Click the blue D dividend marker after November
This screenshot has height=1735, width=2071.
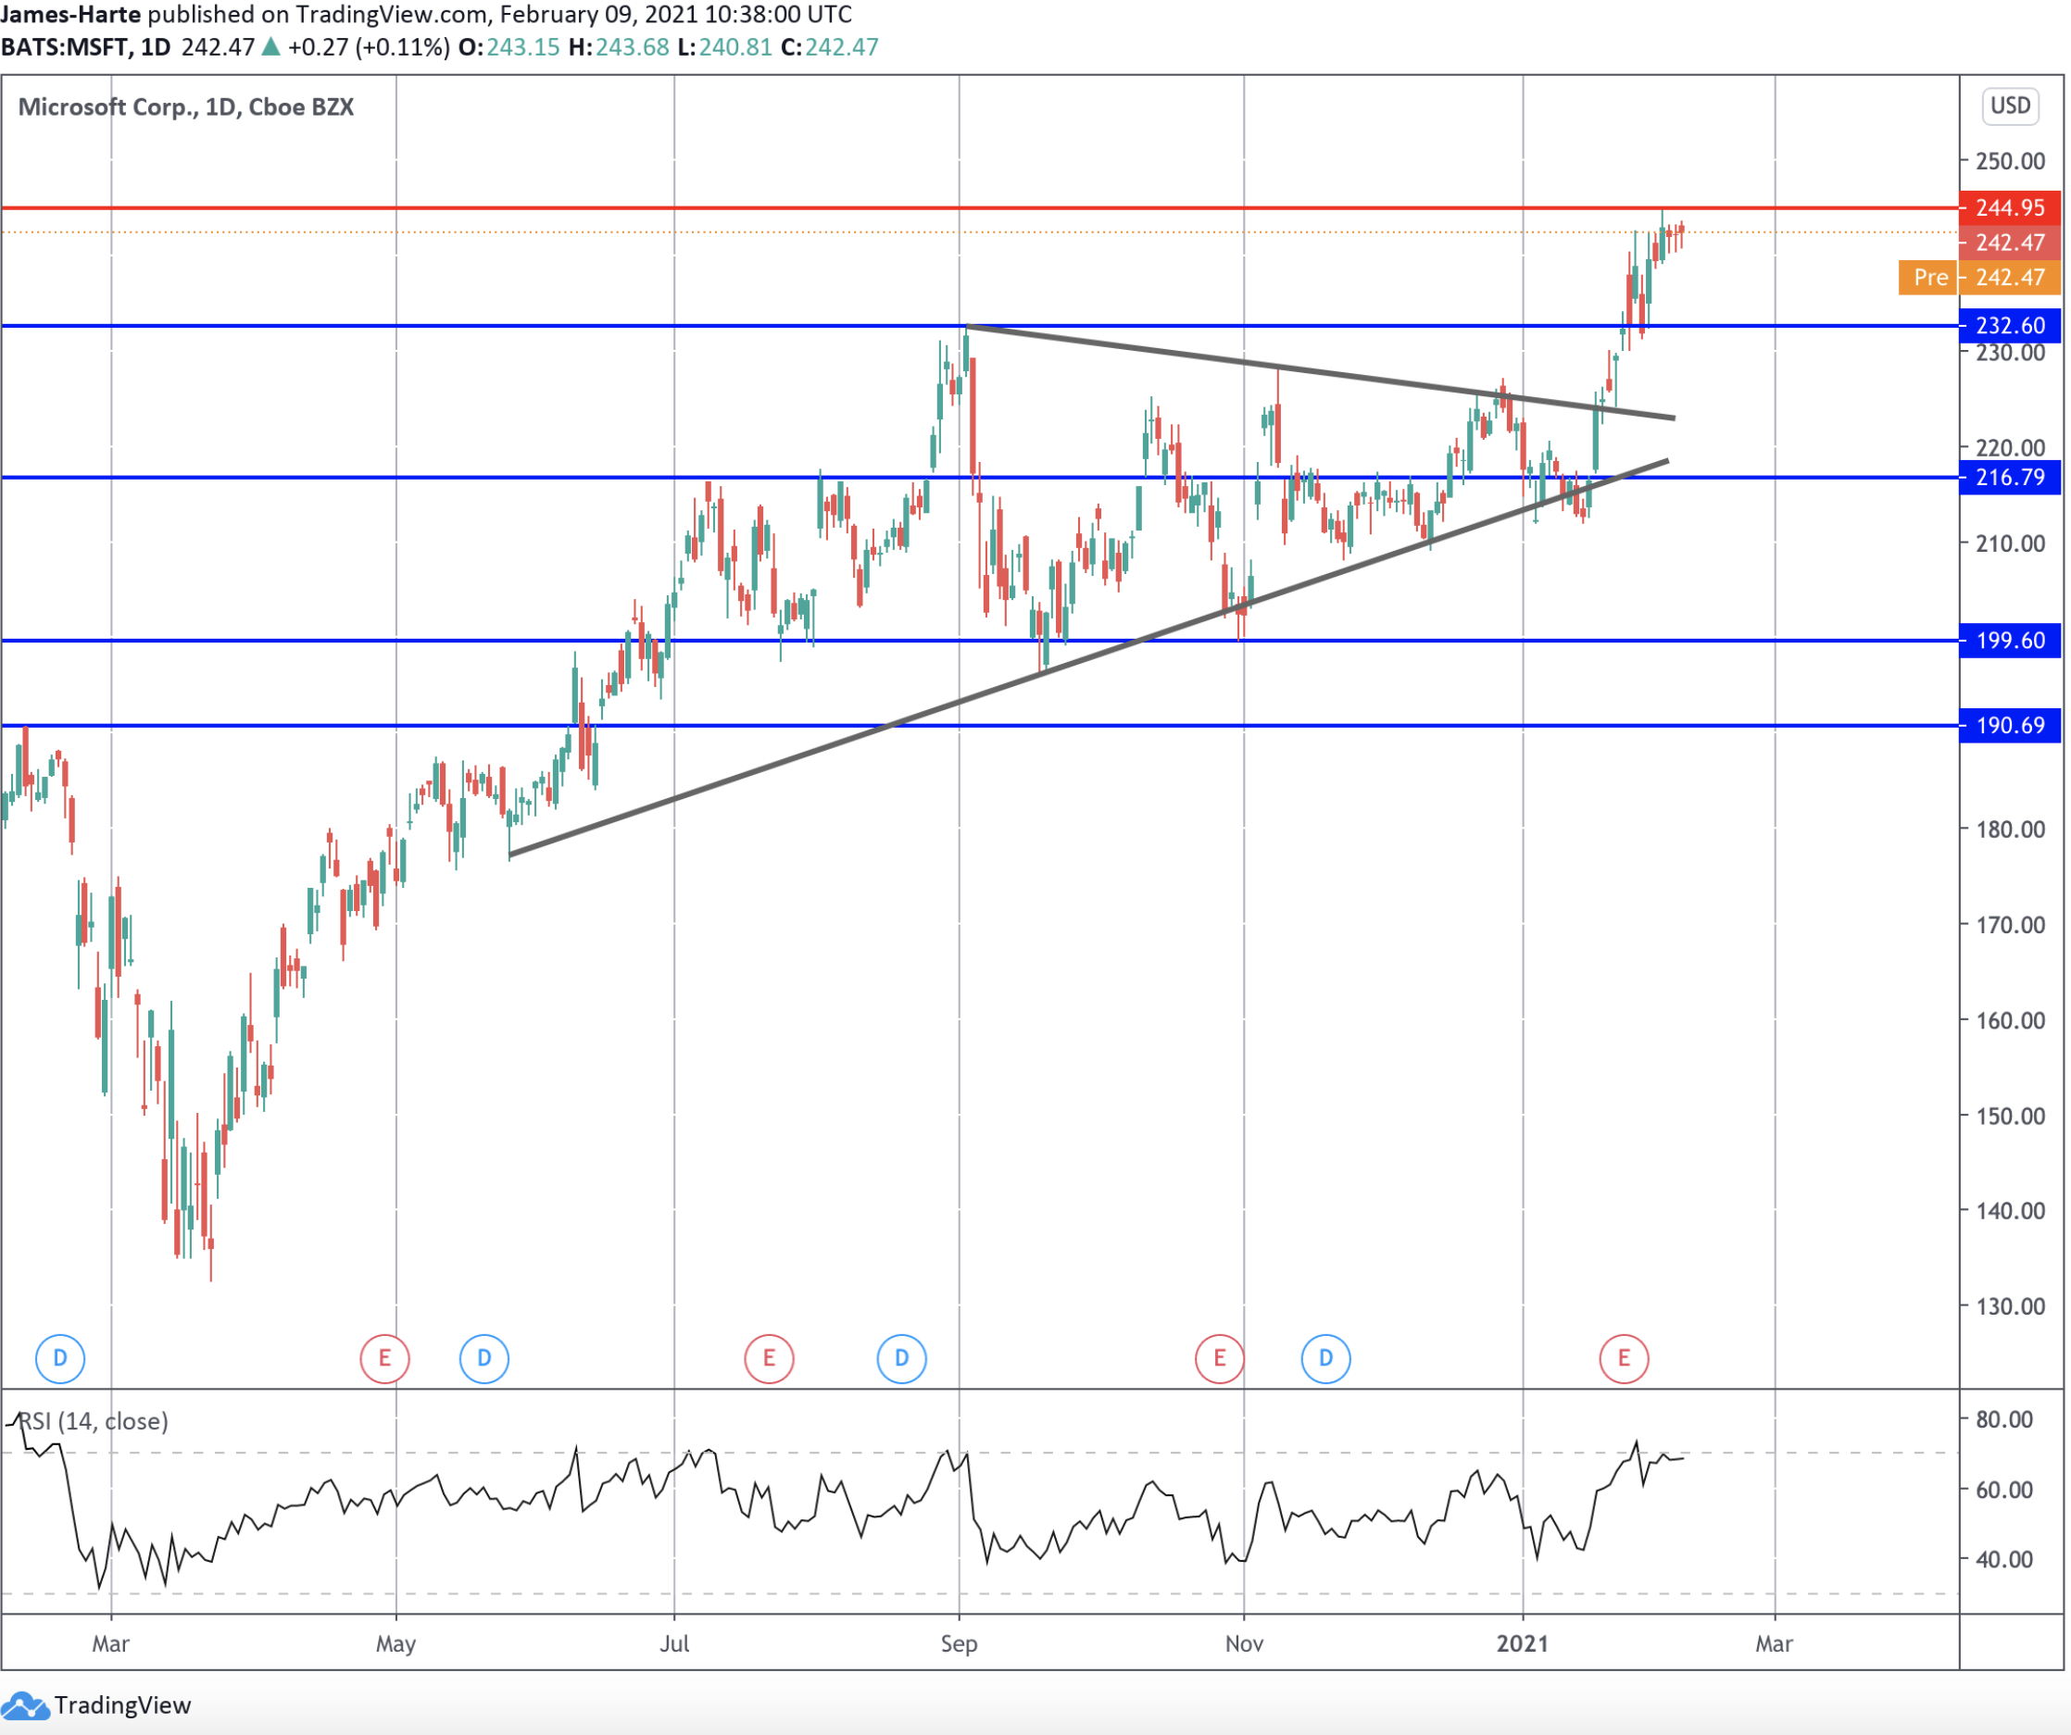[1325, 1358]
